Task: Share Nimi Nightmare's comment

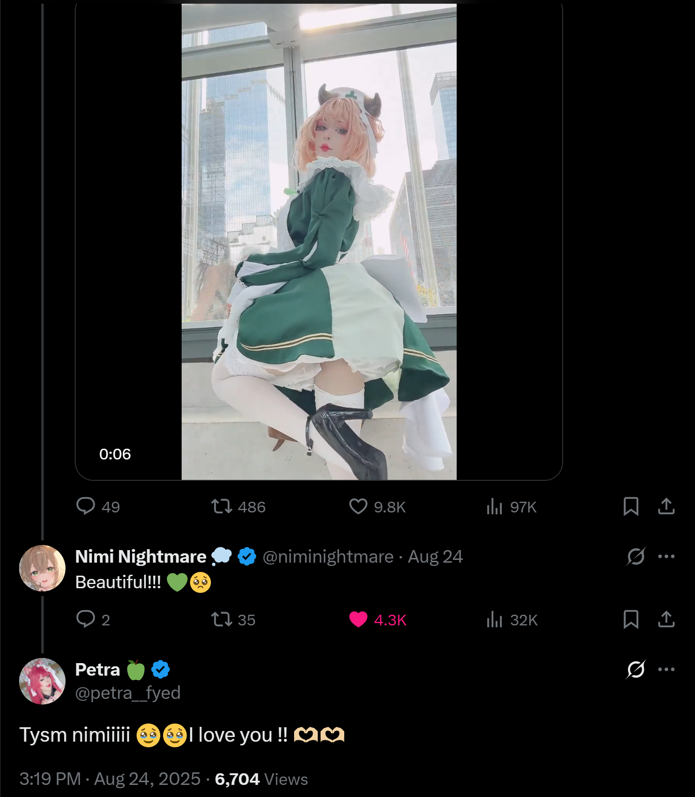Action: (x=666, y=619)
